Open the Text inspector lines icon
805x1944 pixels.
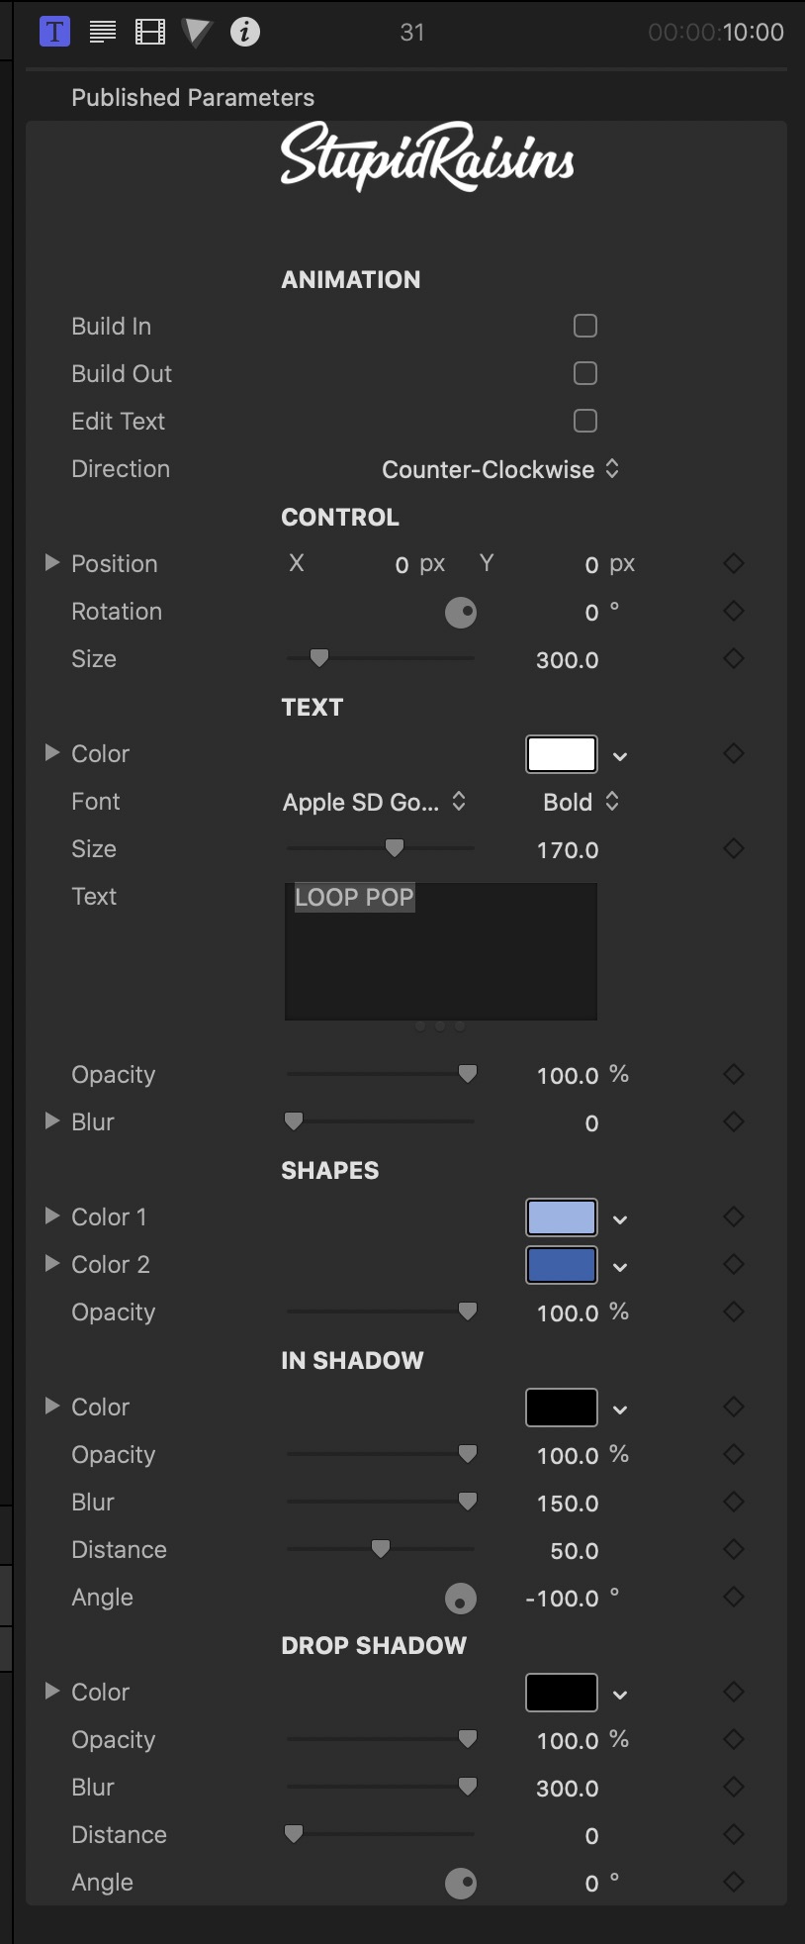click(x=103, y=32)
